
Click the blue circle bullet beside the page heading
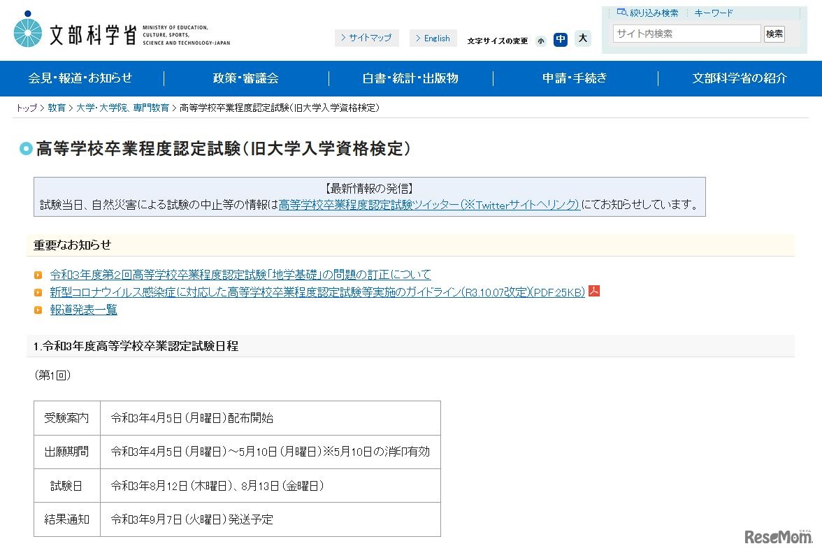(x=26, y=149)
